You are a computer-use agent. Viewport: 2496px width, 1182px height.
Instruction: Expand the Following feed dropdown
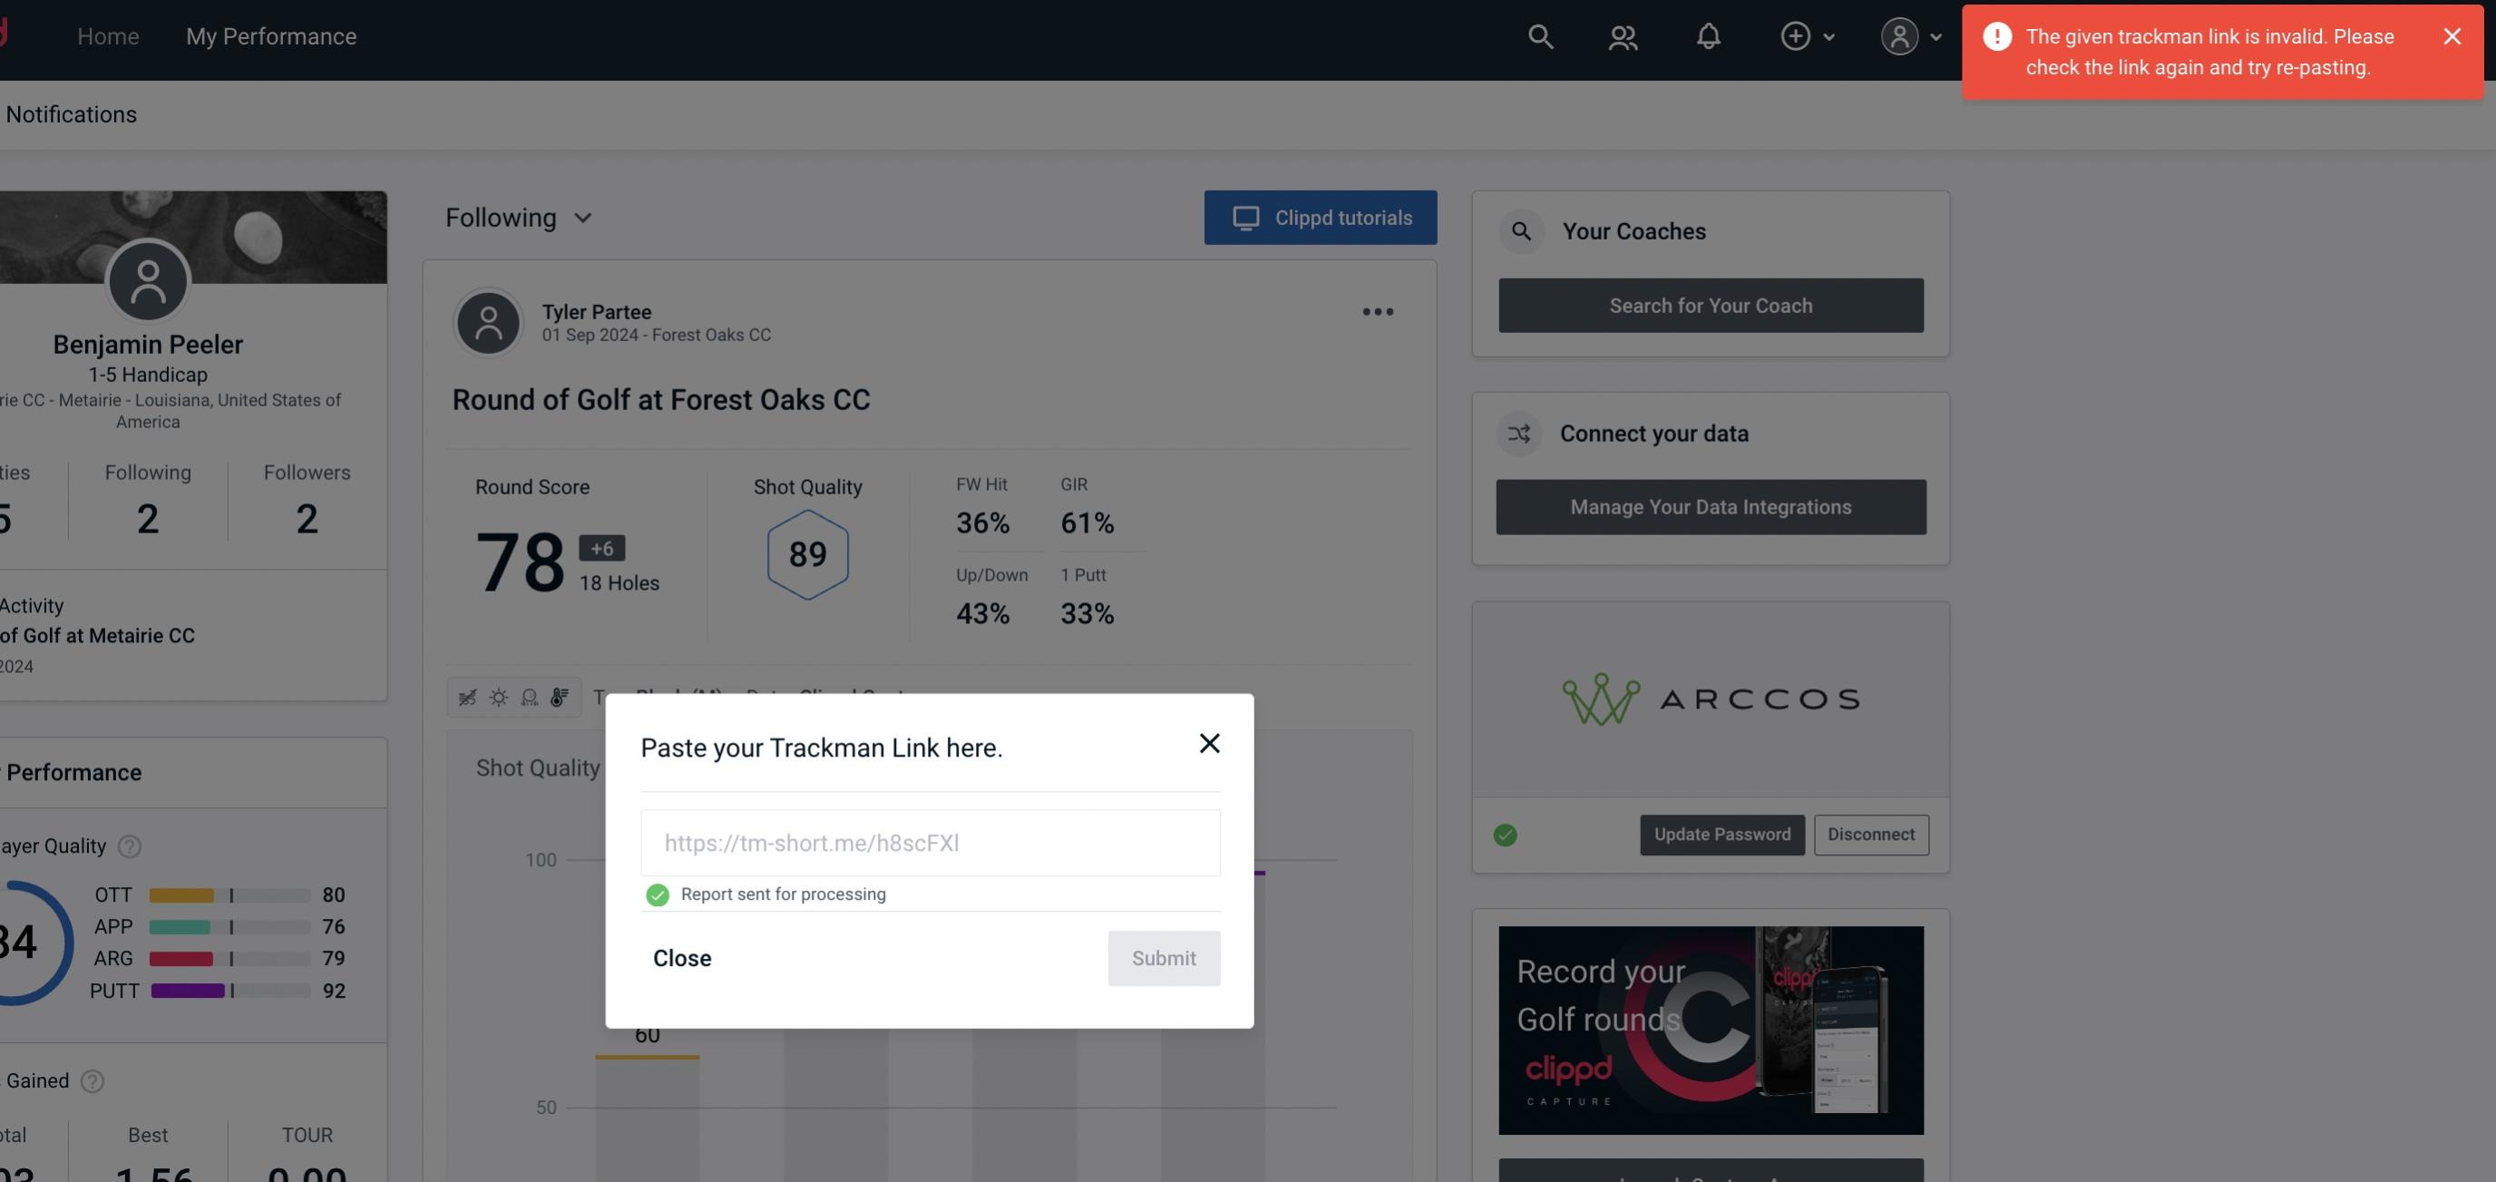[517, 217]
